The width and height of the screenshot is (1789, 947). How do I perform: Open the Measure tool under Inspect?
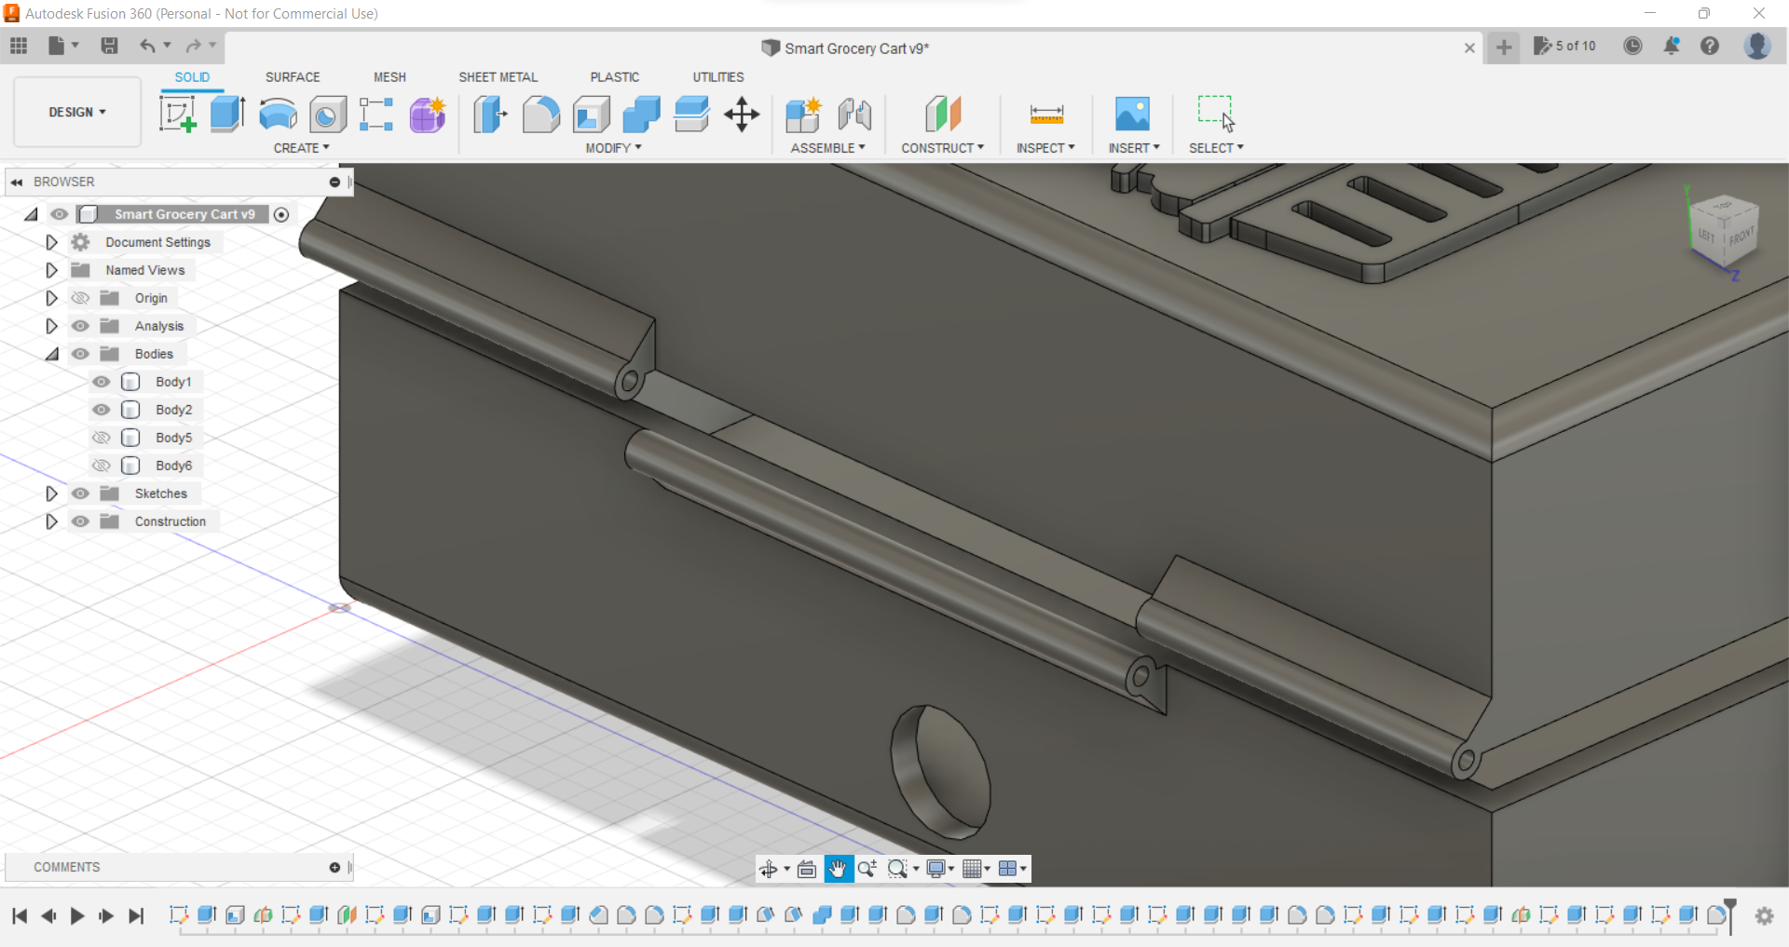1046,115
